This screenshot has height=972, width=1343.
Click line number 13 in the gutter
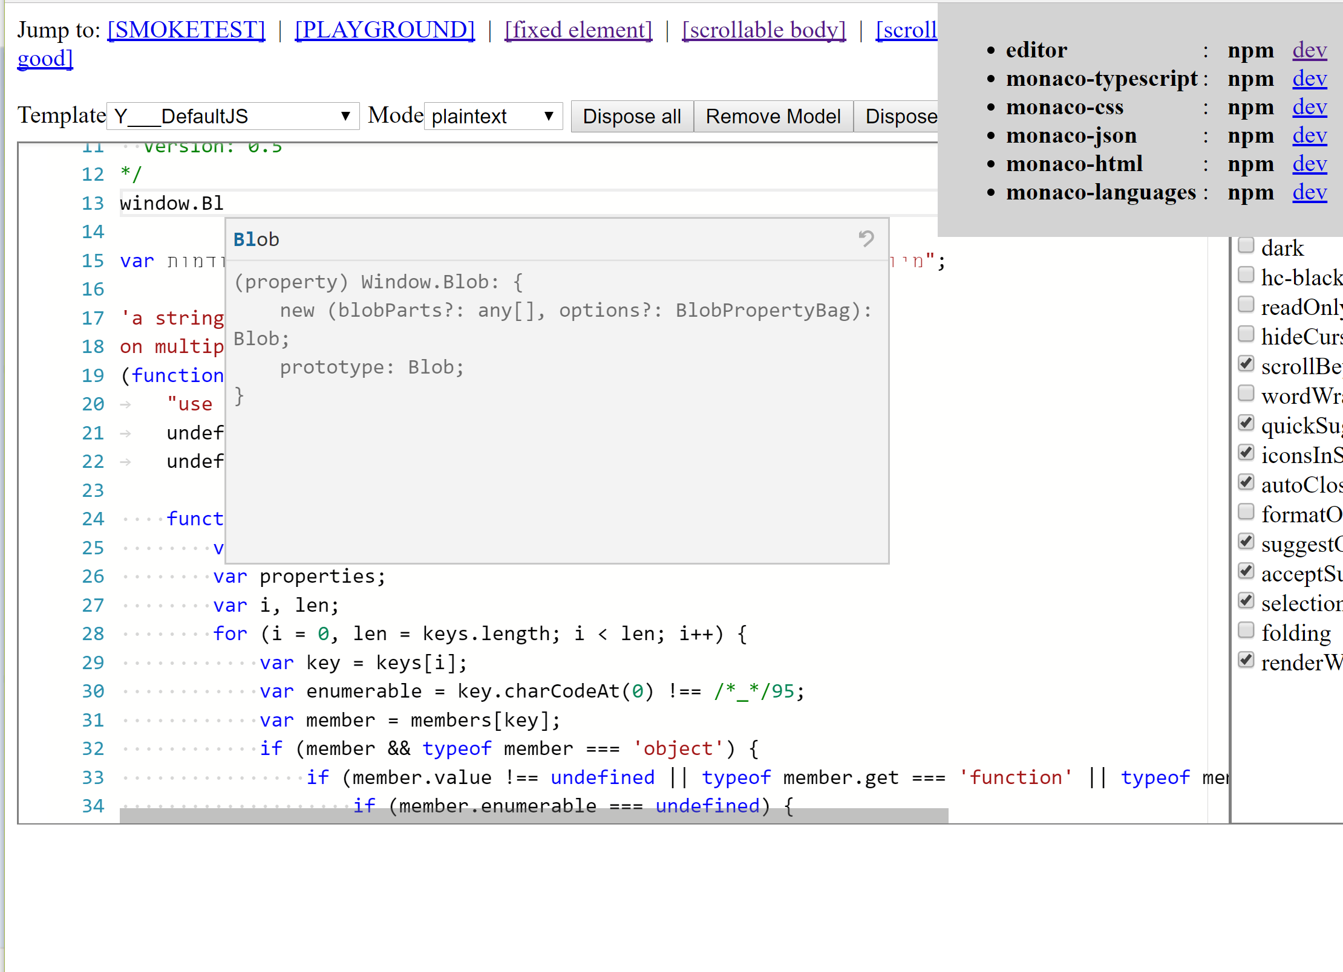coord(93,203)
